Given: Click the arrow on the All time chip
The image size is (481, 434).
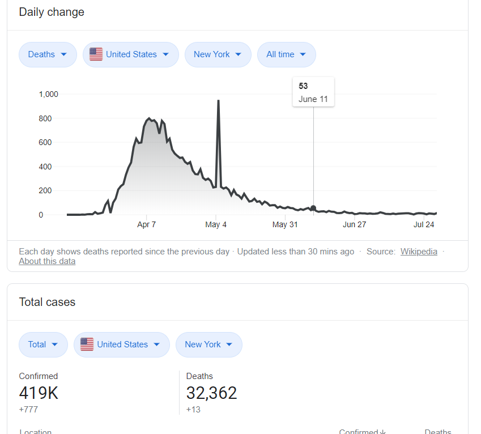Looking at the screenshot, I should [x=303, y=54].
